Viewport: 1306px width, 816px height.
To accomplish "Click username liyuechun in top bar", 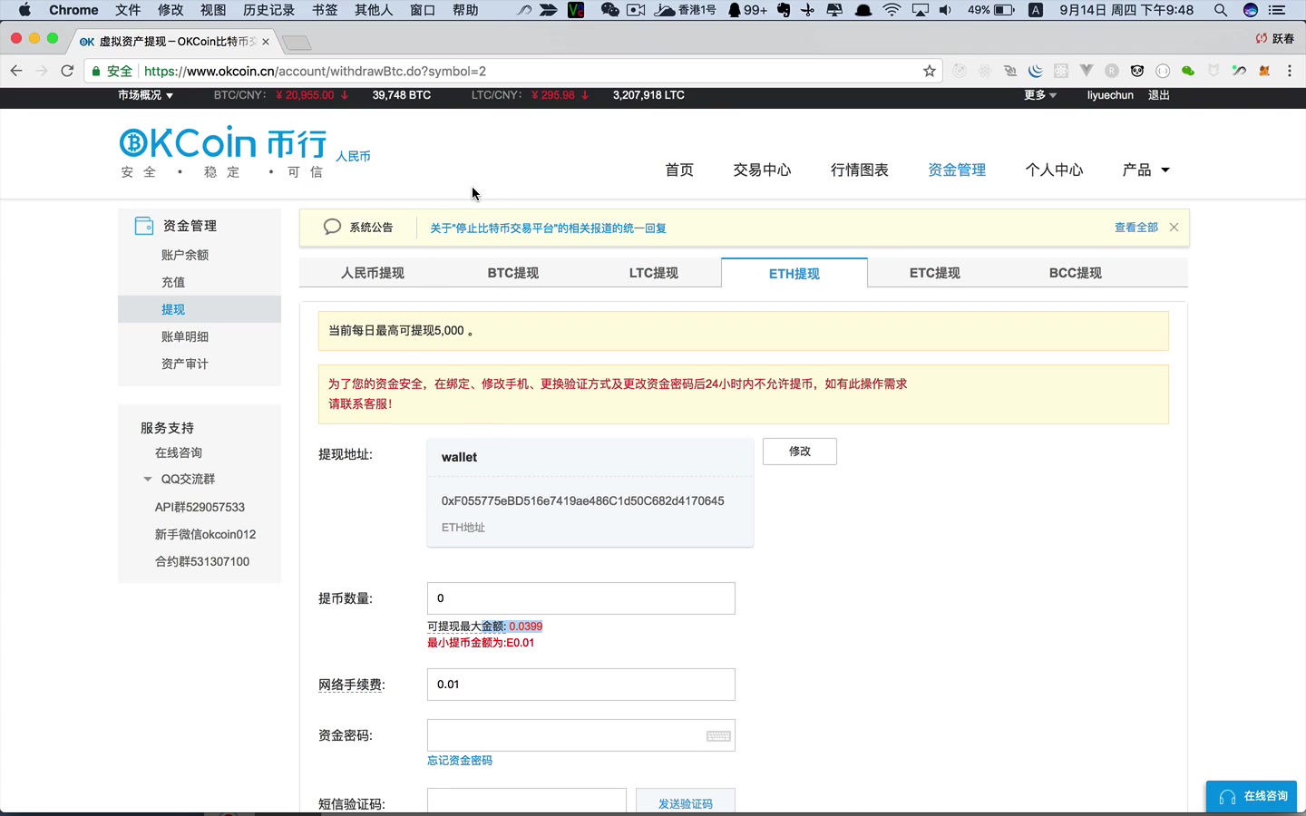I will point(1110,95).
